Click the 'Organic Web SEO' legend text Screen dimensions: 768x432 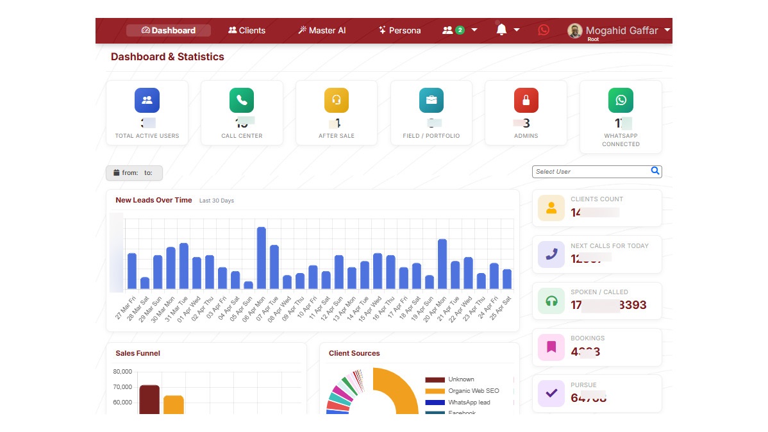(474, 391)
